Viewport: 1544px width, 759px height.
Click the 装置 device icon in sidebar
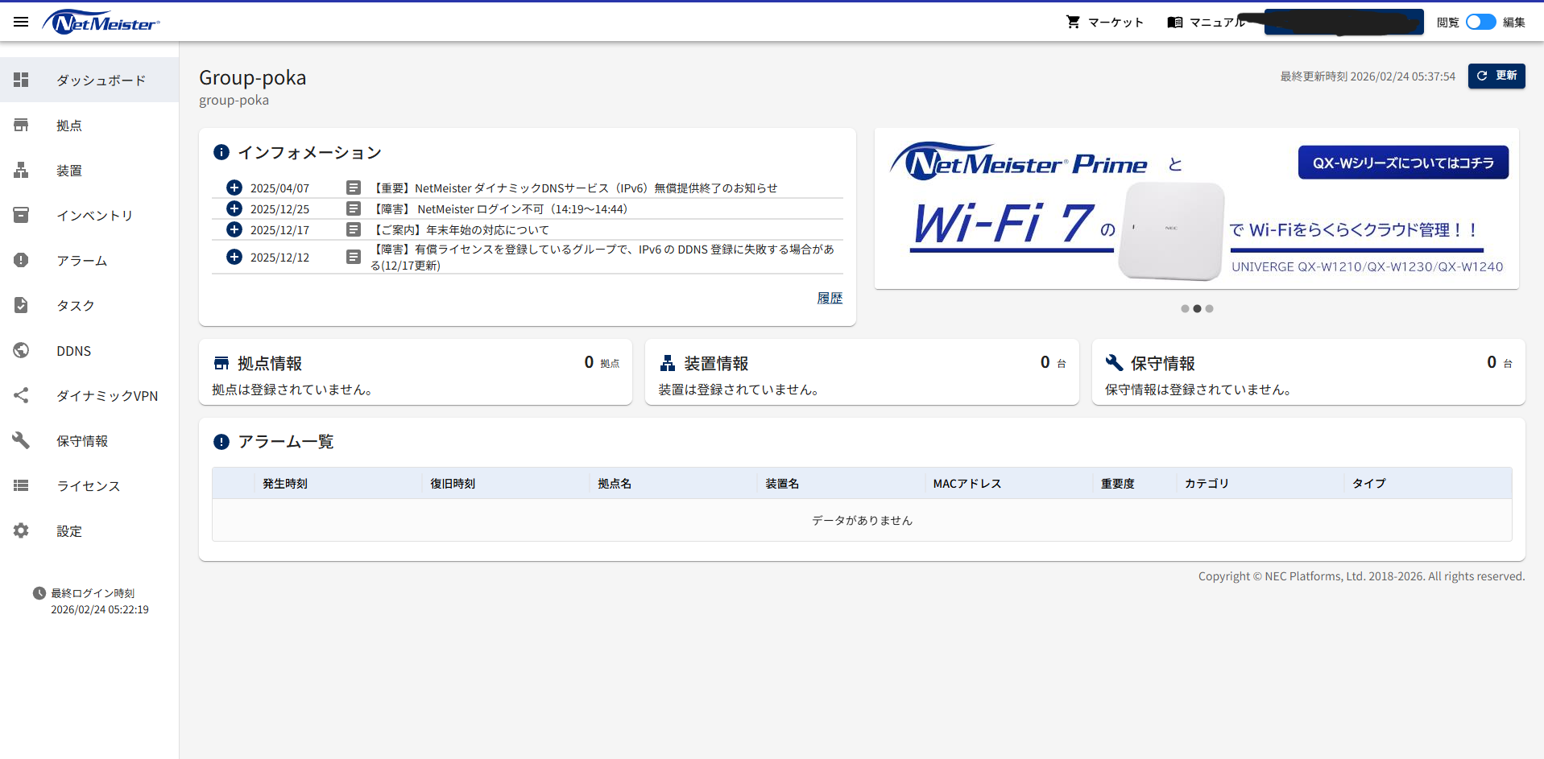21,170
